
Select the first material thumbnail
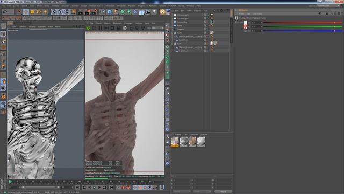[175, 141]
